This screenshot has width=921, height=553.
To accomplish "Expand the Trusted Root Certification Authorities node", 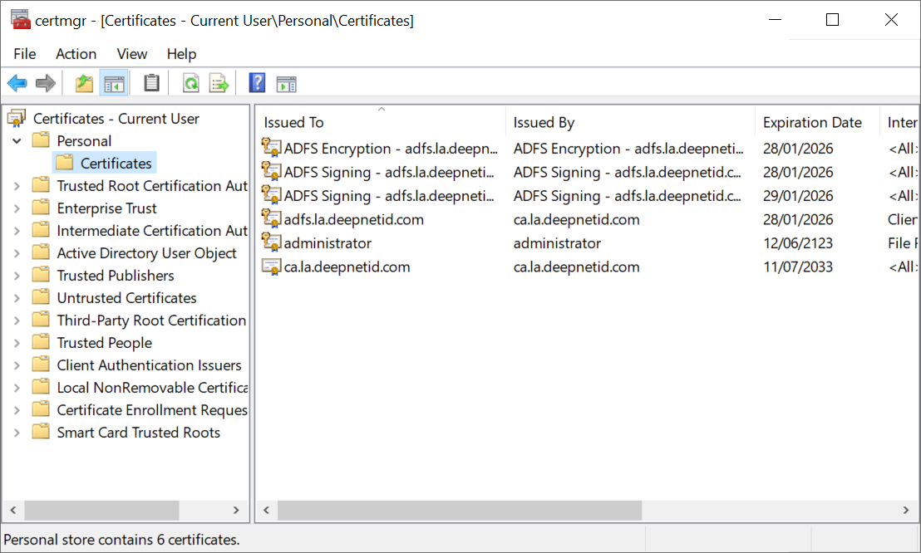I will coord(17,186).
